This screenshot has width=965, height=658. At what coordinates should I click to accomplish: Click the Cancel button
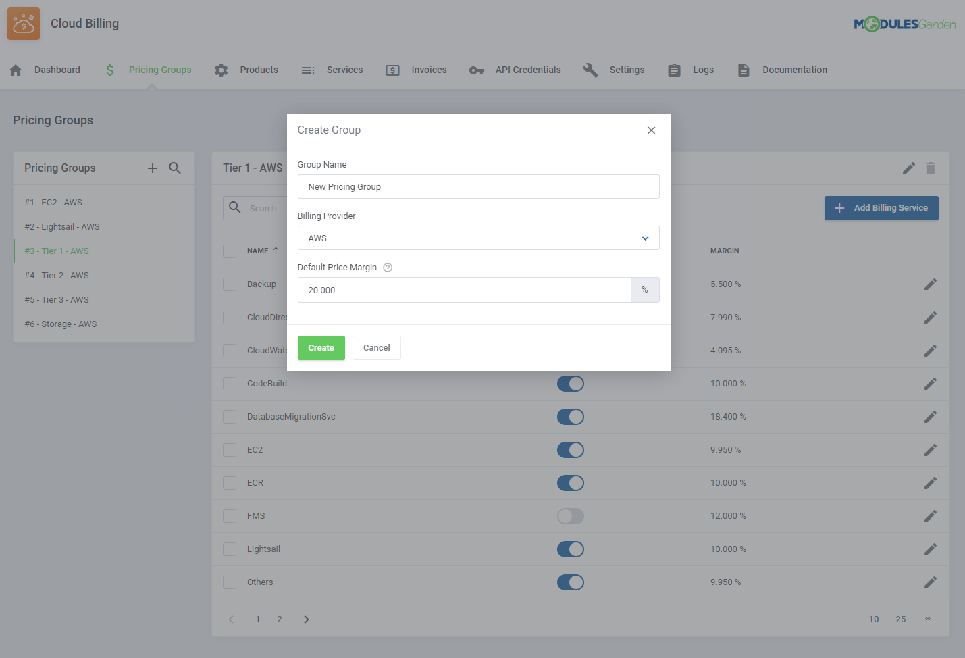pos(377,348)
